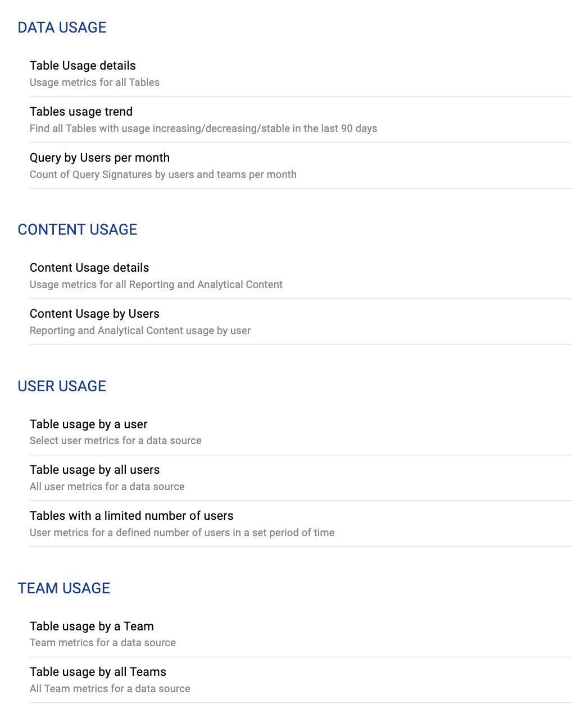This screenshot has height=723, width=572.
Task: Open Tables with a limited number of users
Action: [x=131, y=516]
